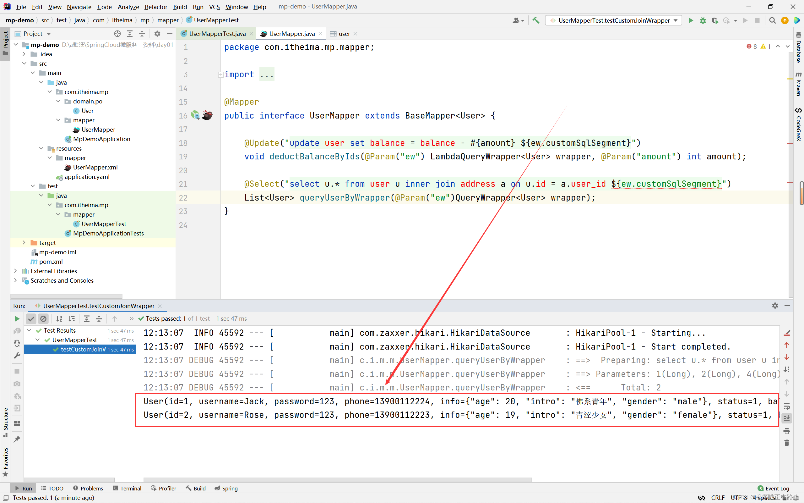Click Select Opened File target icon
Screen dimensions: 804x503
pos(117,34)
